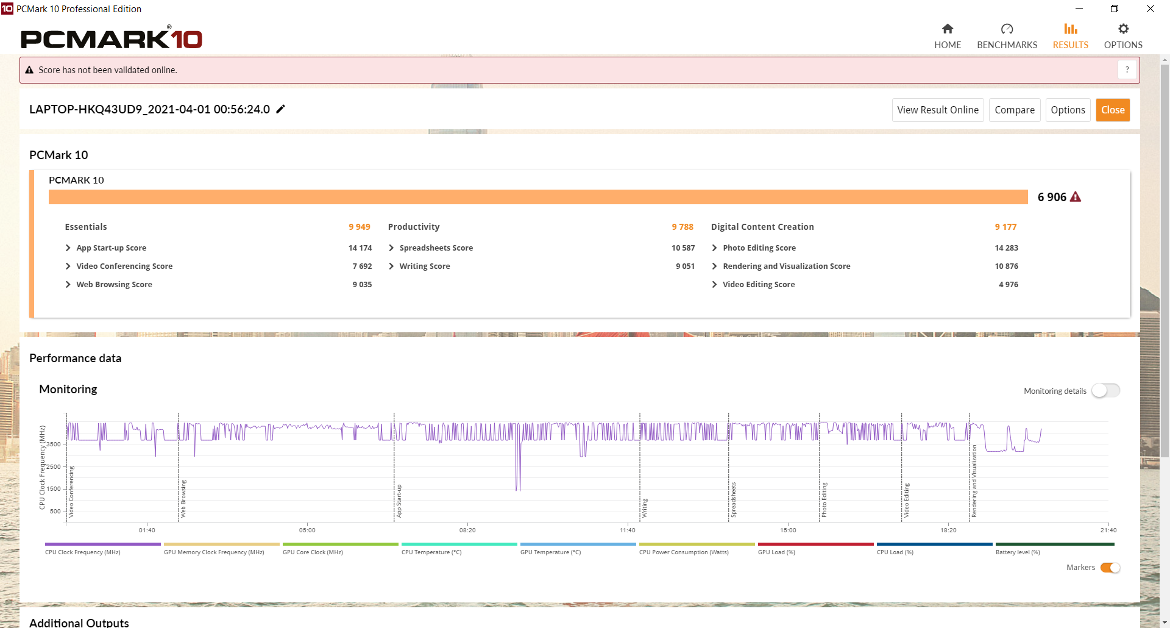This screenshot has height=628, width=1170.
Task: Click the Compare button
Action: click(x=1015, y=110)
